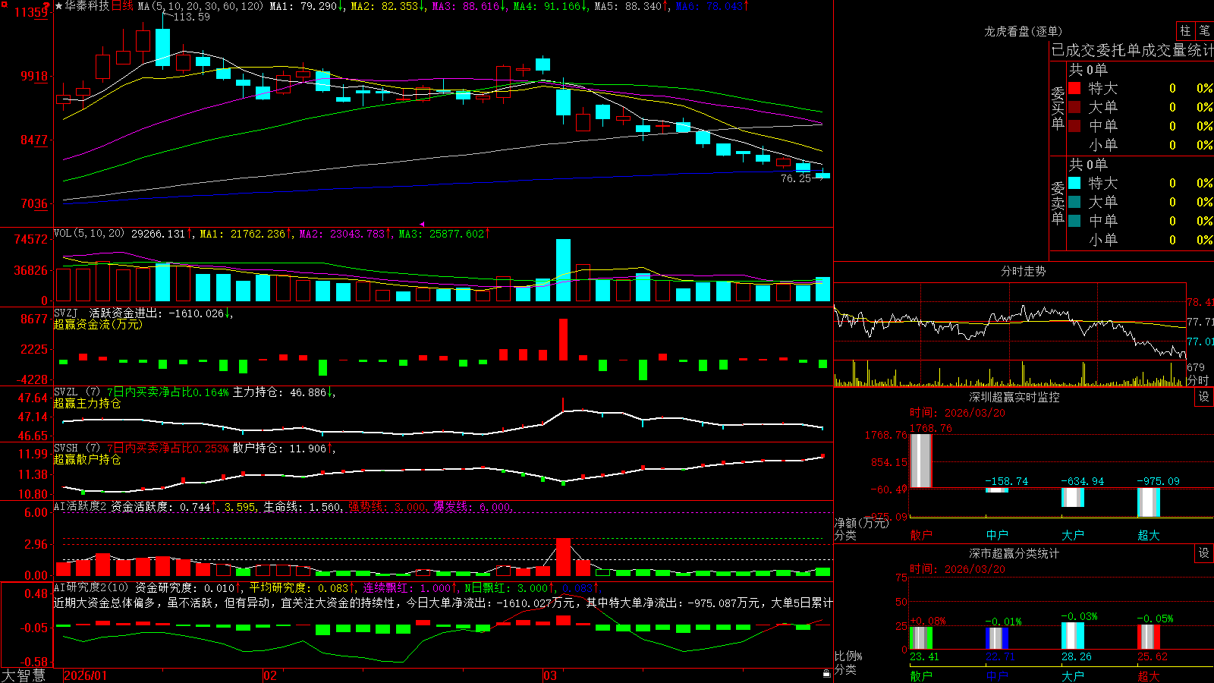1214x683 pixels.
Task: Click the 大智慧 logo label
Action: (x=24, y=675)
